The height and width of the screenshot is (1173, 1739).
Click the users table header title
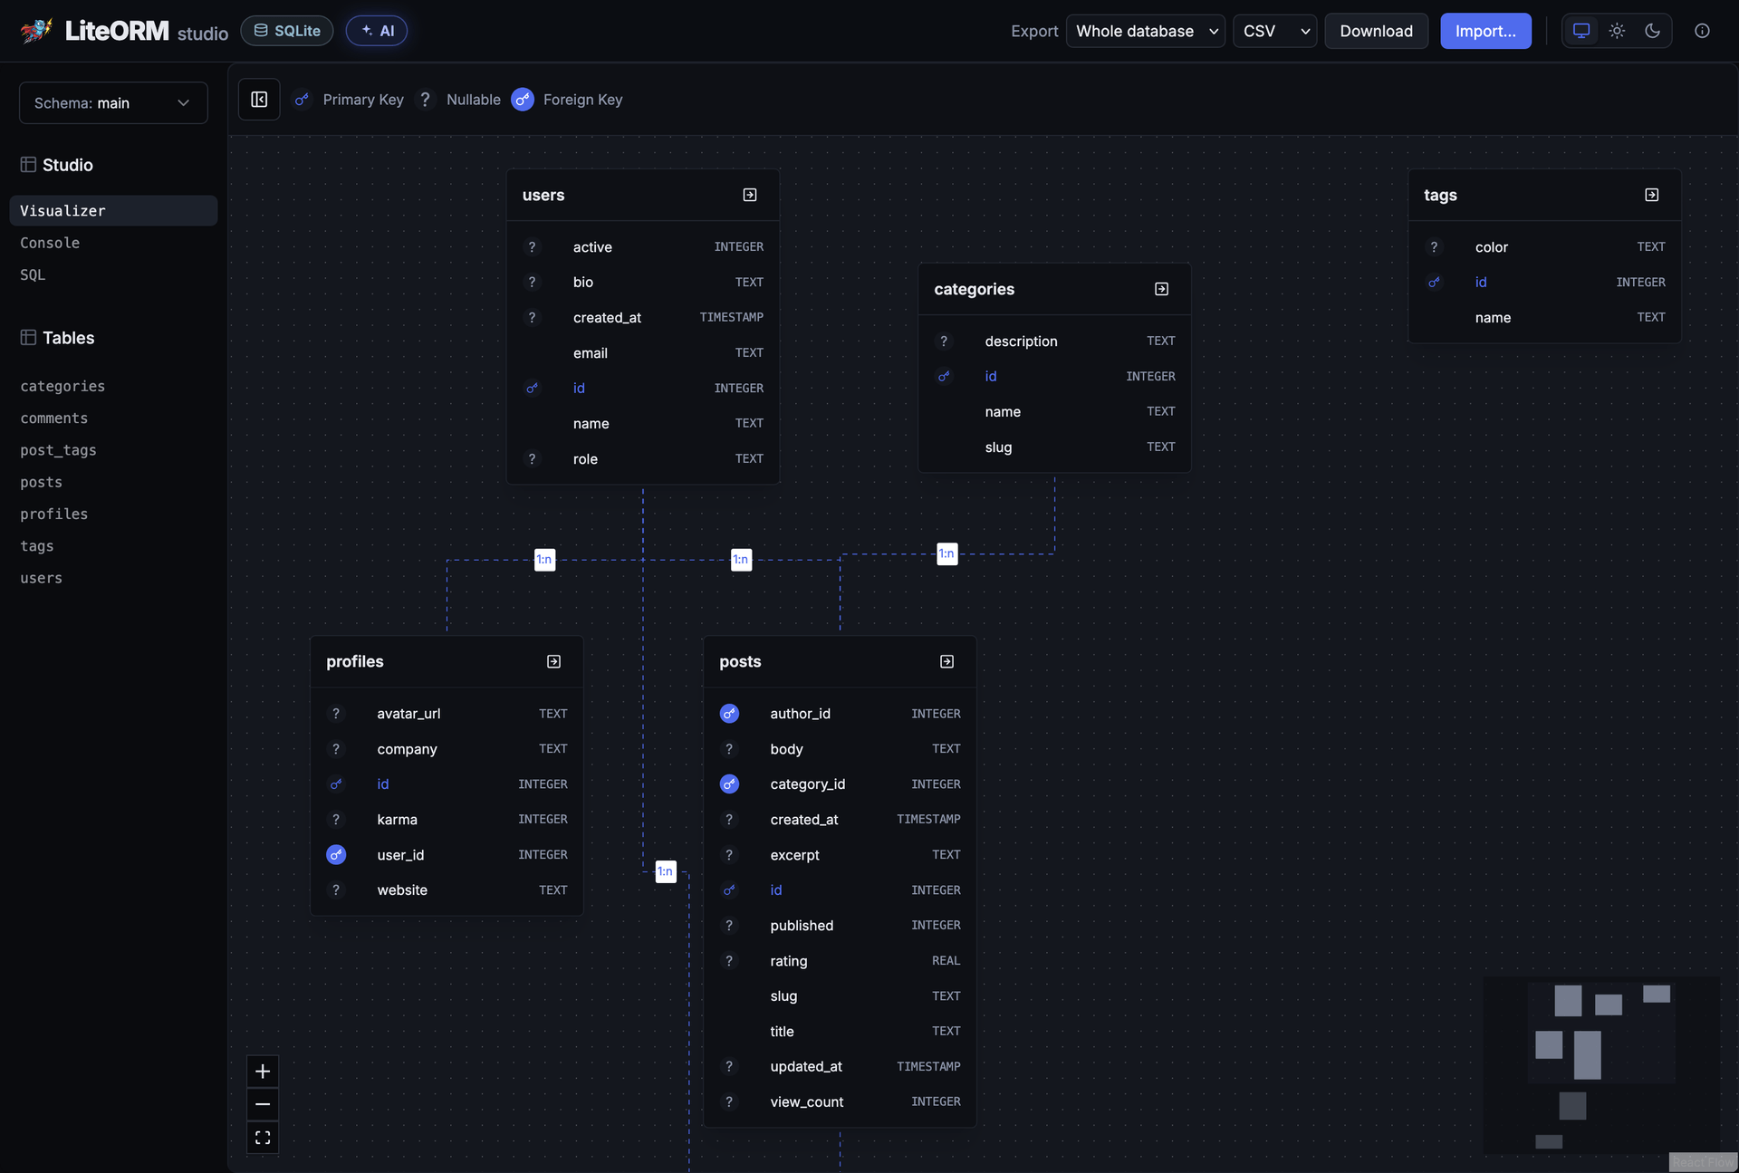(x=543, y=195)
